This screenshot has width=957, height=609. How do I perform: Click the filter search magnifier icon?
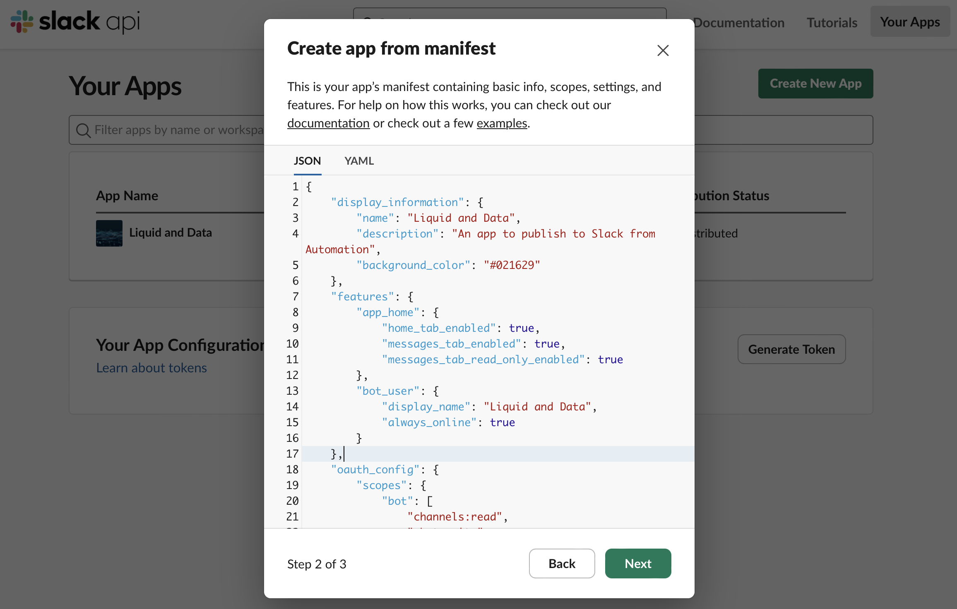[x=83, y=130]
